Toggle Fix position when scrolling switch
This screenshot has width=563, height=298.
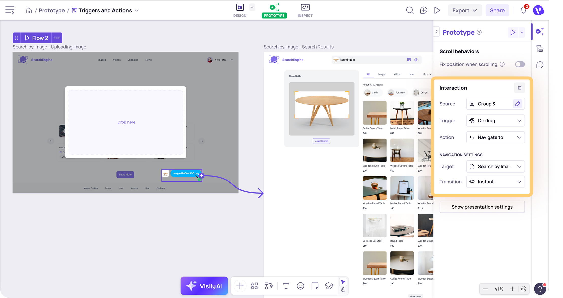click(520, 64)
